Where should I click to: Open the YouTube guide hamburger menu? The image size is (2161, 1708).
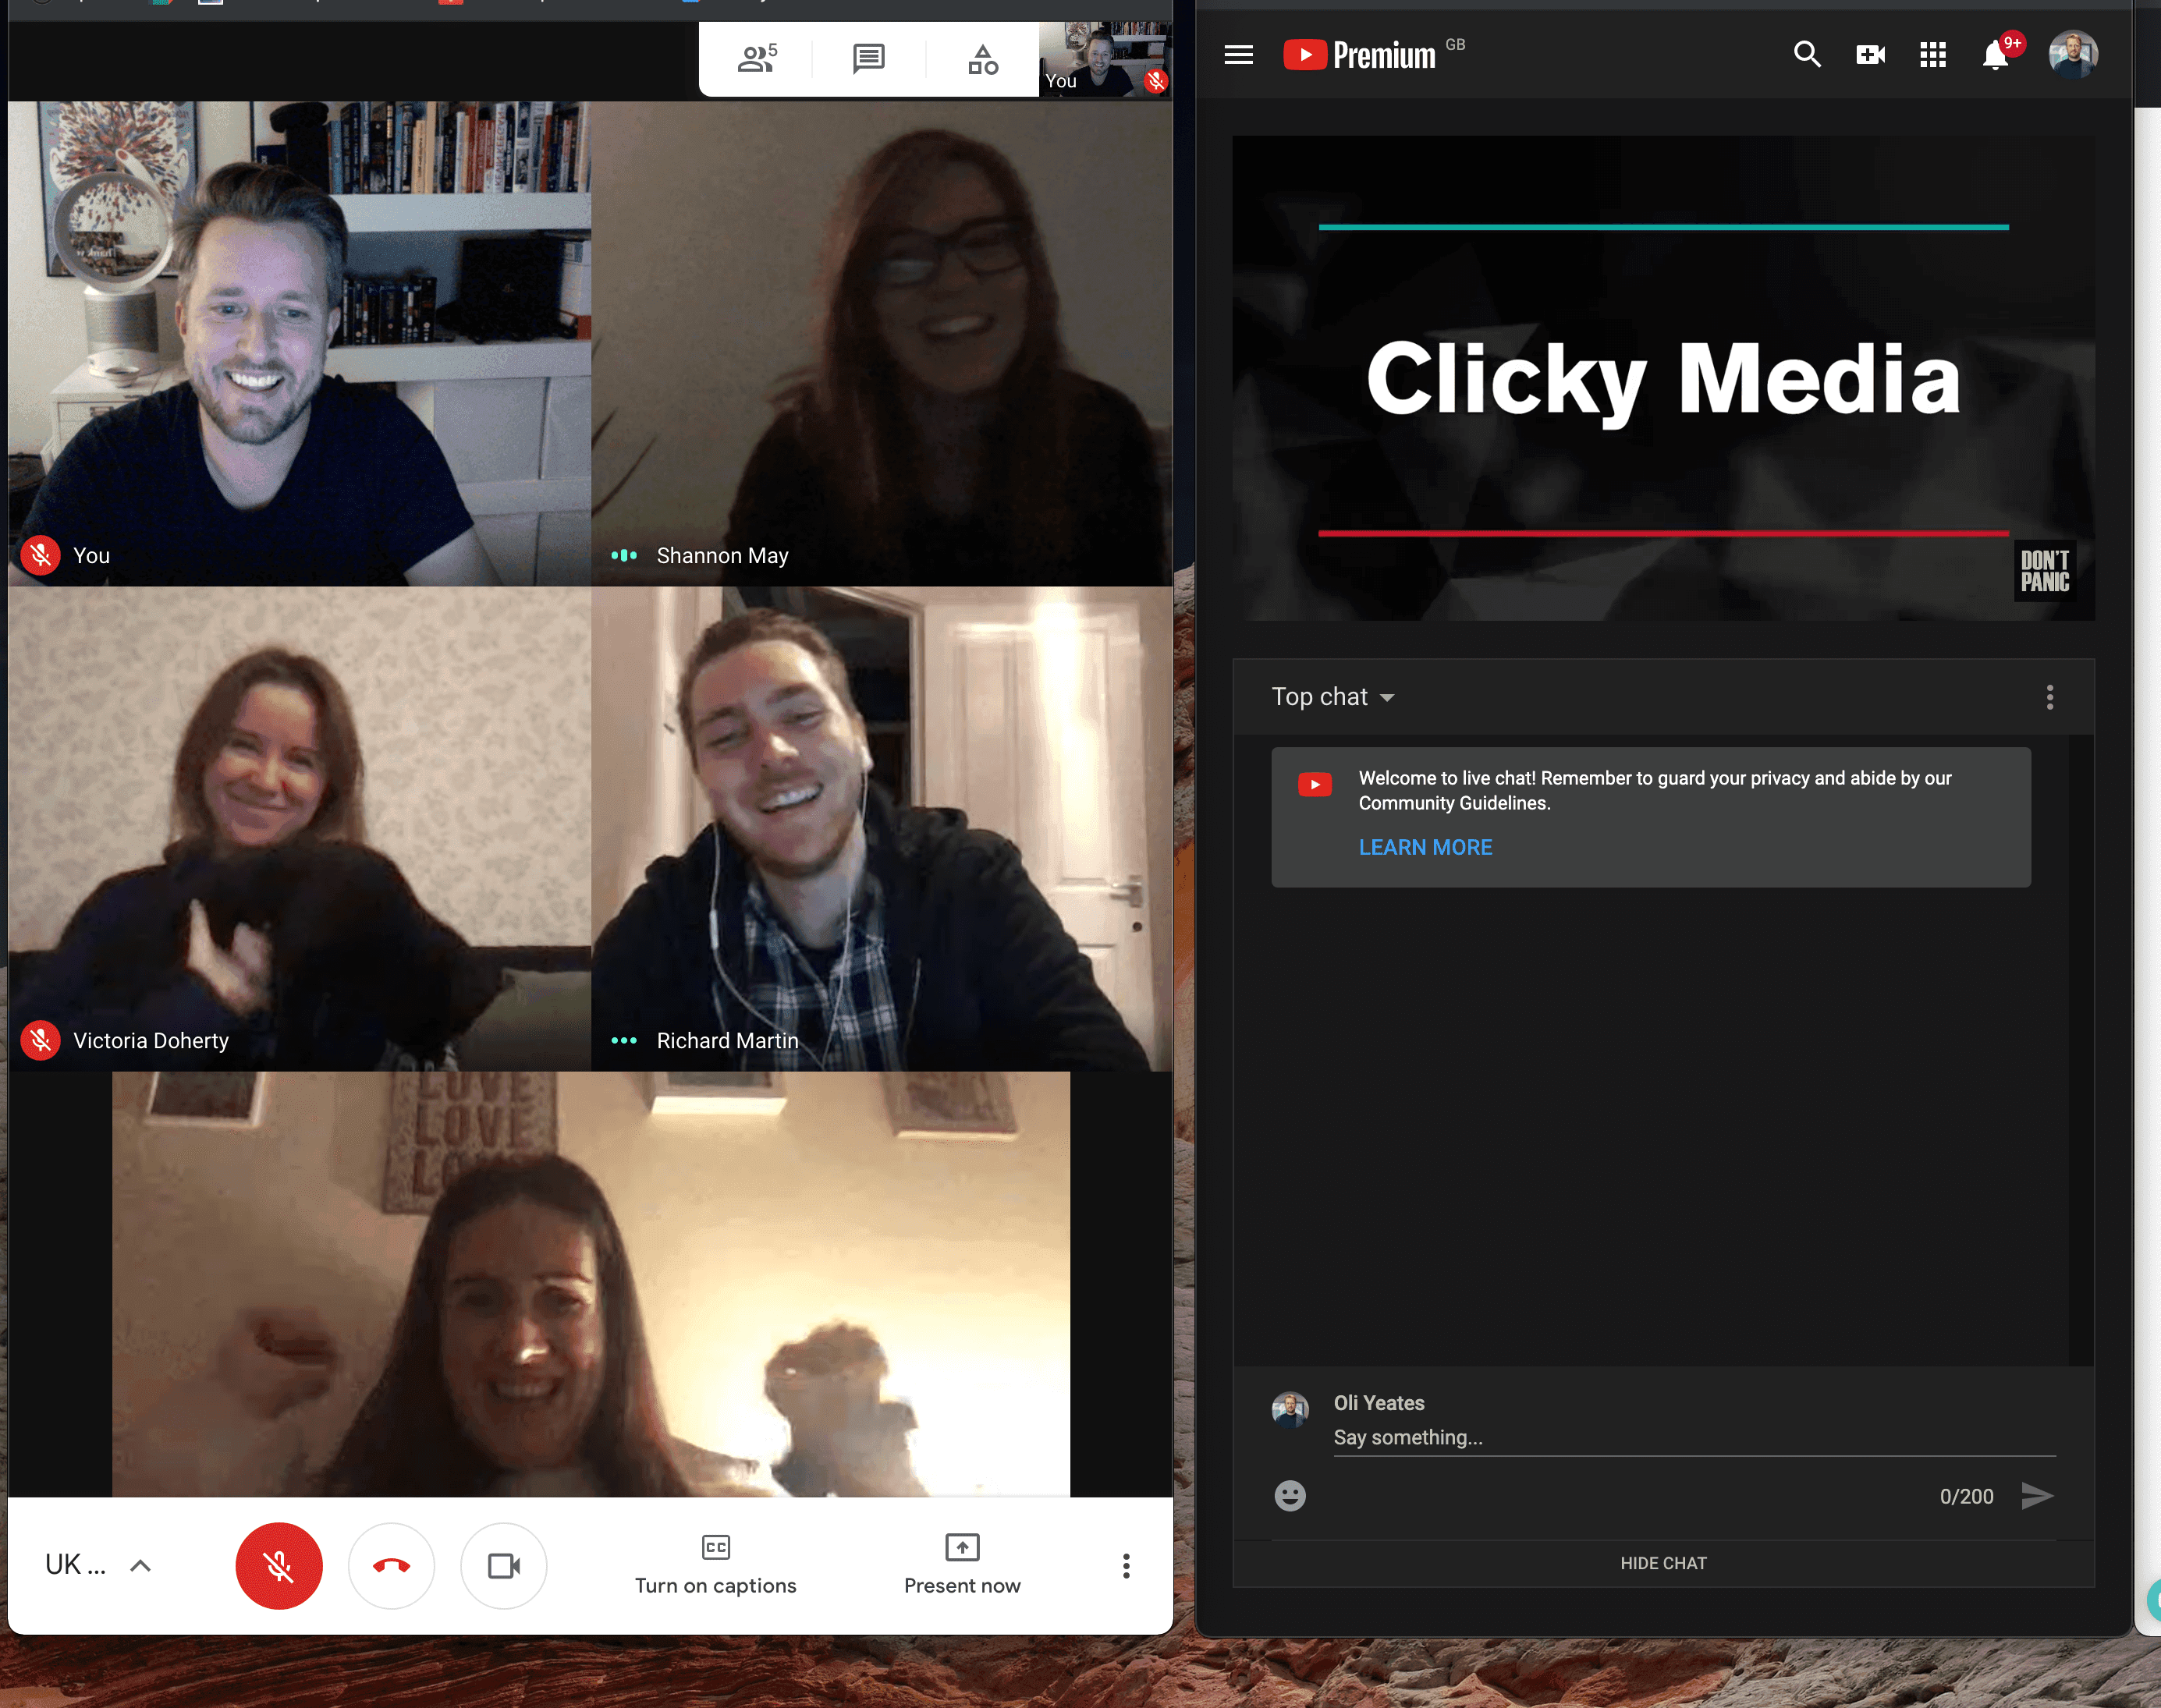pyautogui.click(x=1239, y=54)
